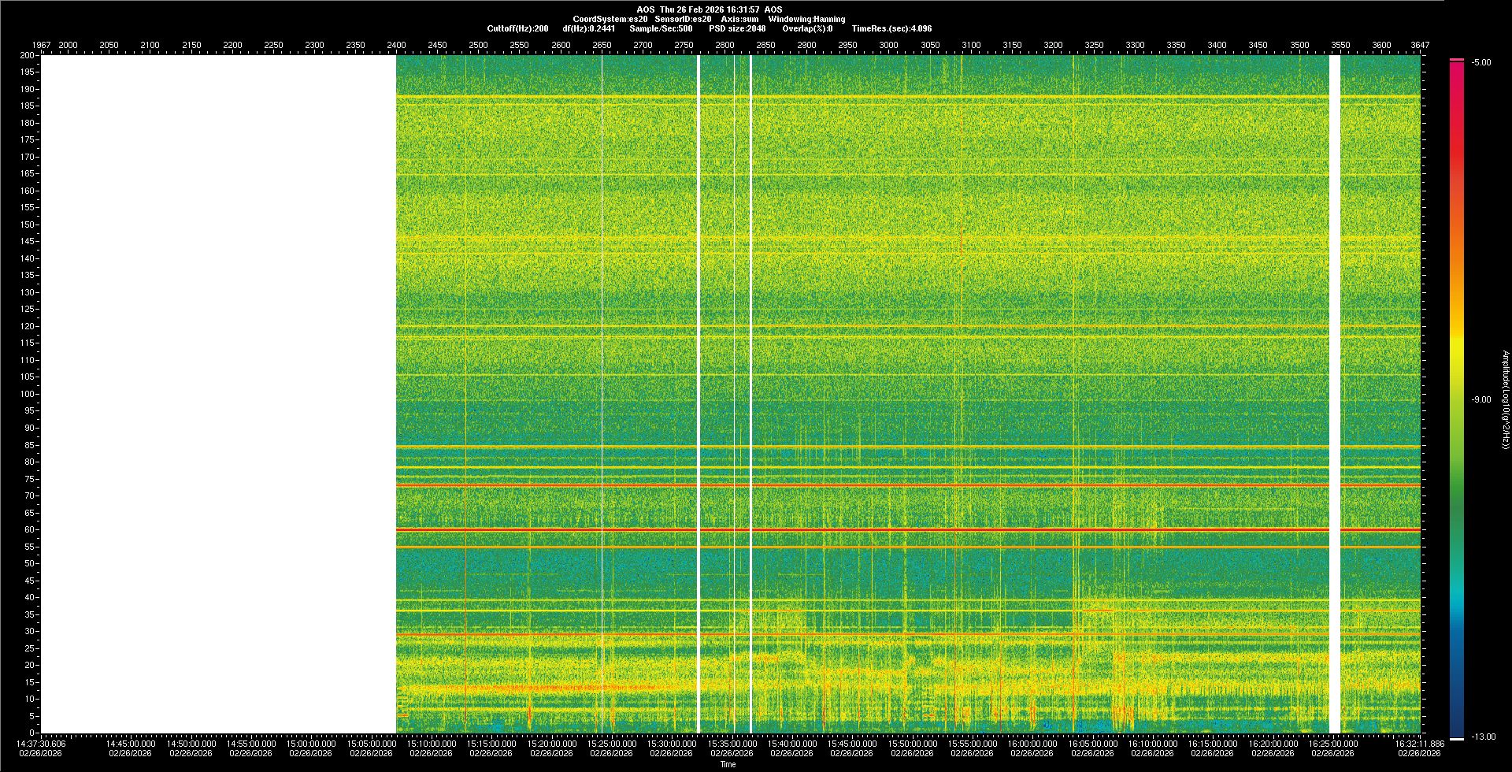This screenshot has height=772, width=1512.
Task: Click the white bottom marker of the colorbar
Action: click(x=1457, y=739)
